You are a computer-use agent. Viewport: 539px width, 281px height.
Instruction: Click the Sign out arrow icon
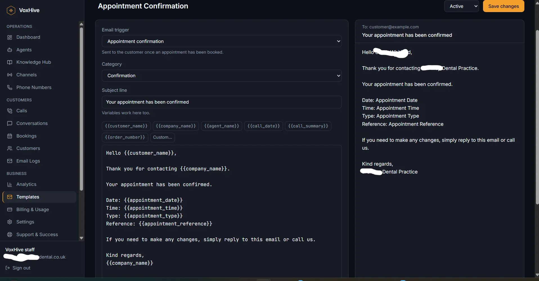[x=8, y=268]
